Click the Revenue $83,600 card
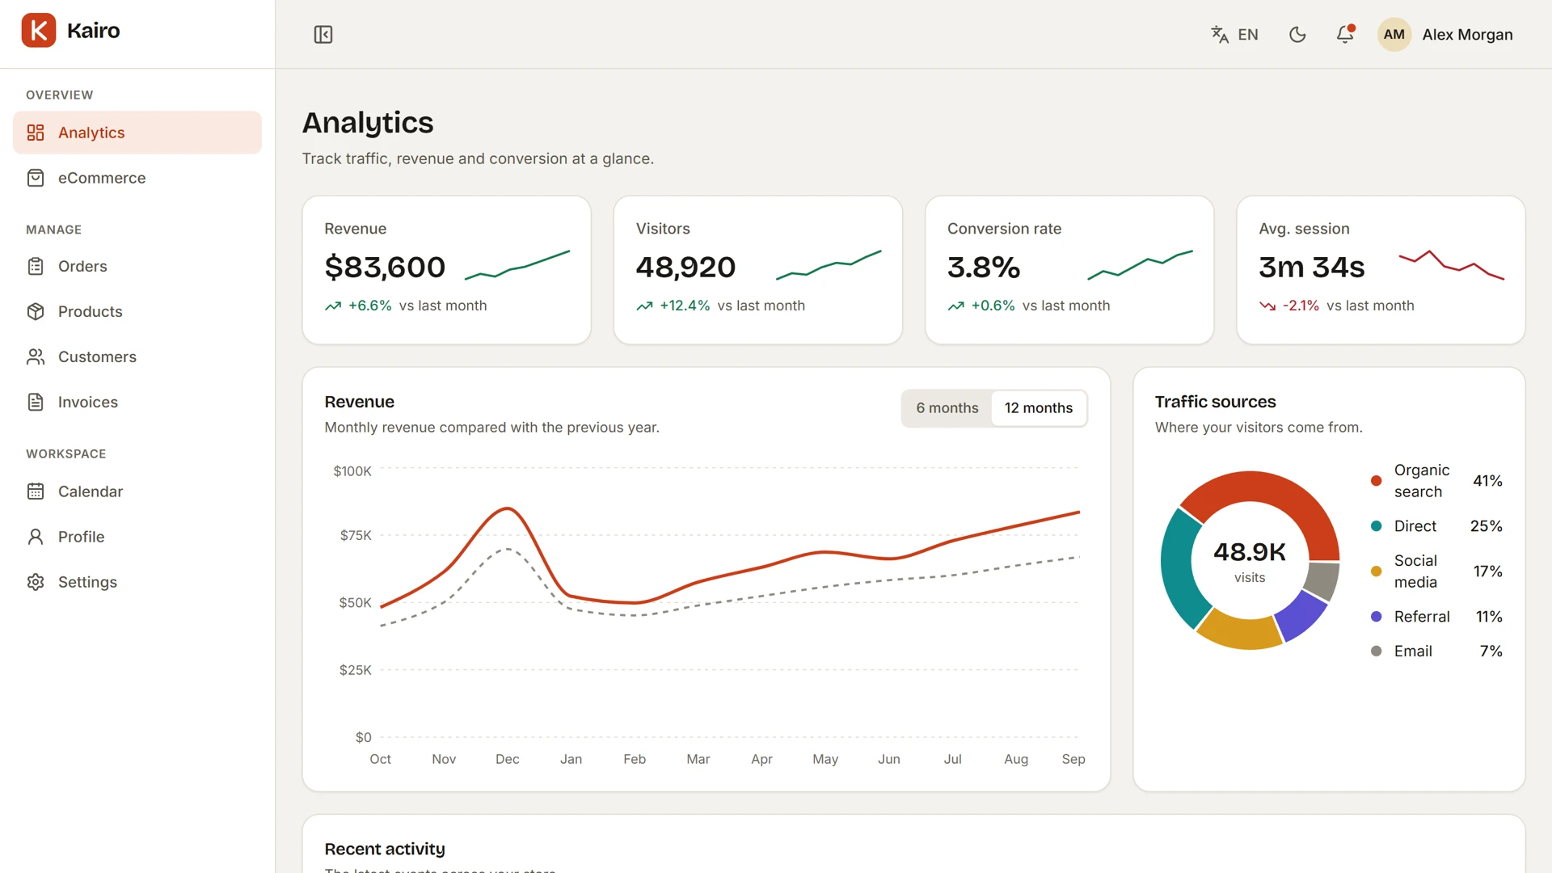The width and height of the screenshot is (1552, 873). pyautogui.click(x=447, y=270)
